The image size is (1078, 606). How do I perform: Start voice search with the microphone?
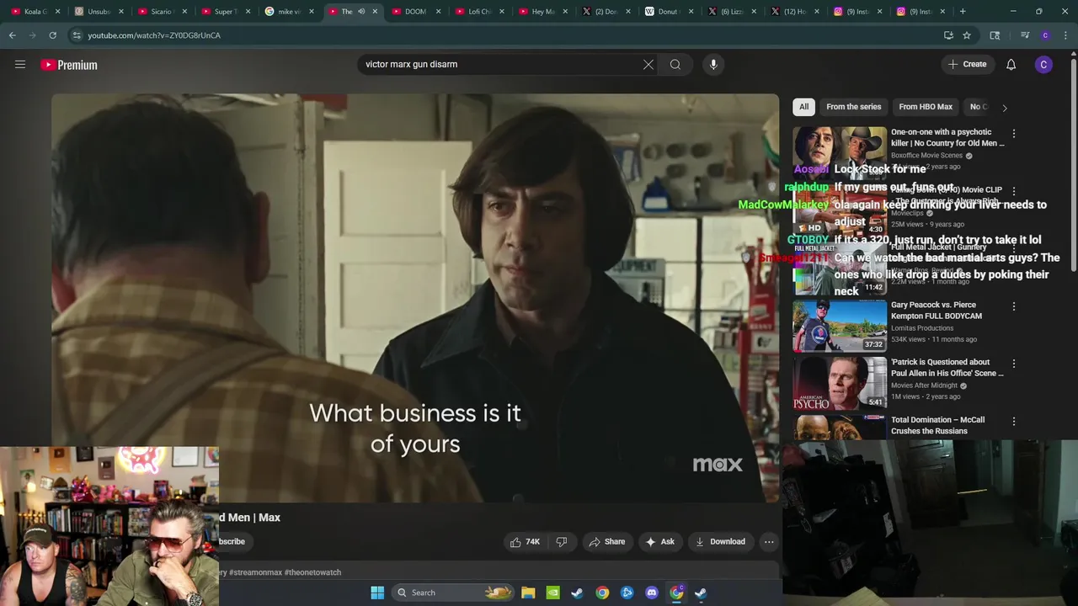coord(713,64)
